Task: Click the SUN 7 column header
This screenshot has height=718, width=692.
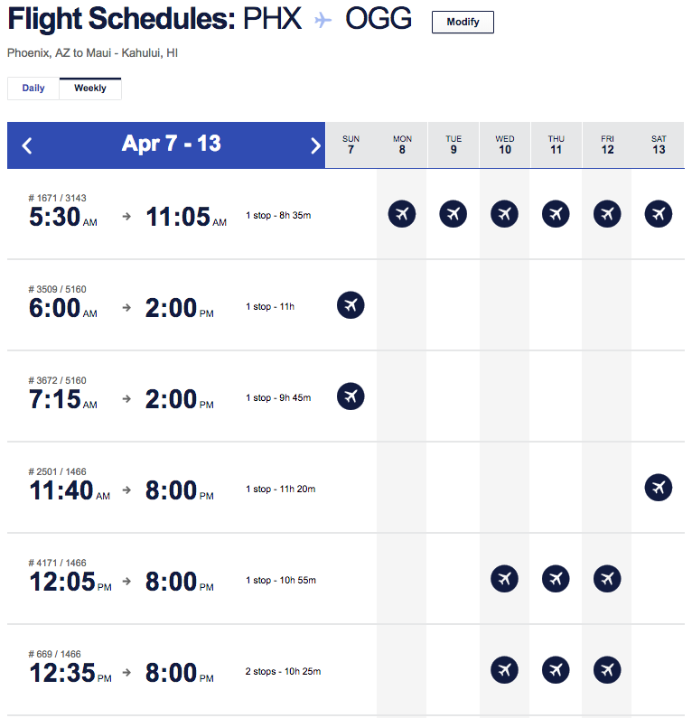Action: [351, 145]
